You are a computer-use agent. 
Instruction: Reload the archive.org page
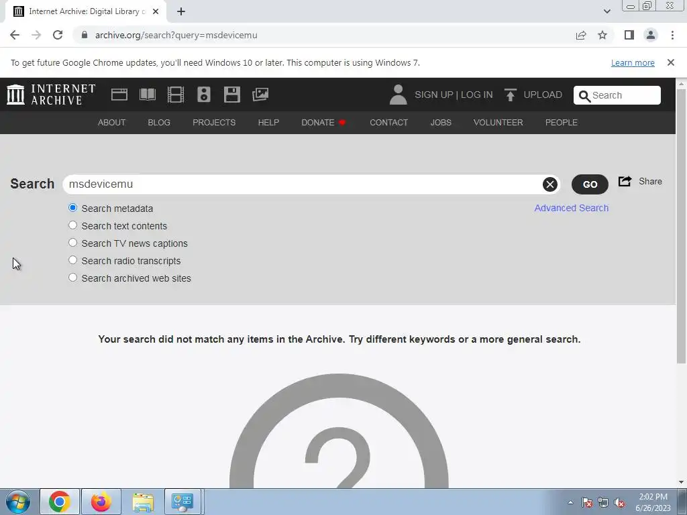point(58,35)
